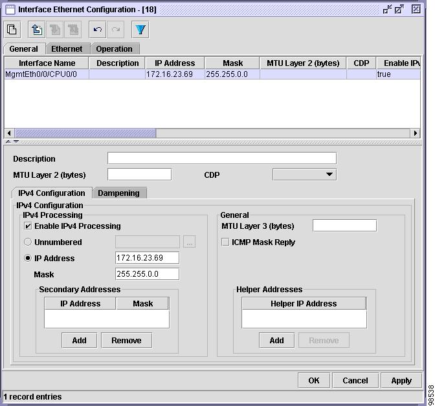The height and width of the screenshot is (406, 435).
Task: Click the 255.255.0.0 cell in table
Action: point(232,74)
